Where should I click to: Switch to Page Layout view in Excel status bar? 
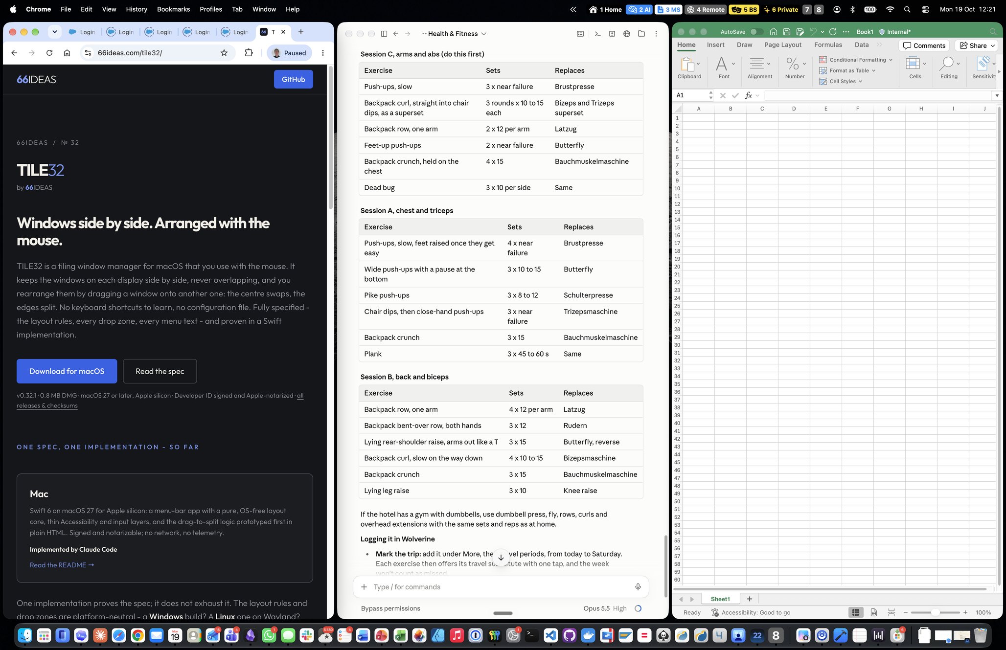pos(874,612)
